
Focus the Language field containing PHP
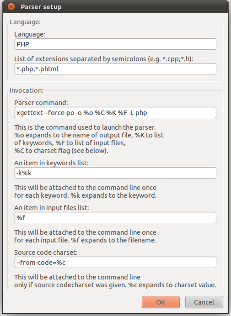115,44
